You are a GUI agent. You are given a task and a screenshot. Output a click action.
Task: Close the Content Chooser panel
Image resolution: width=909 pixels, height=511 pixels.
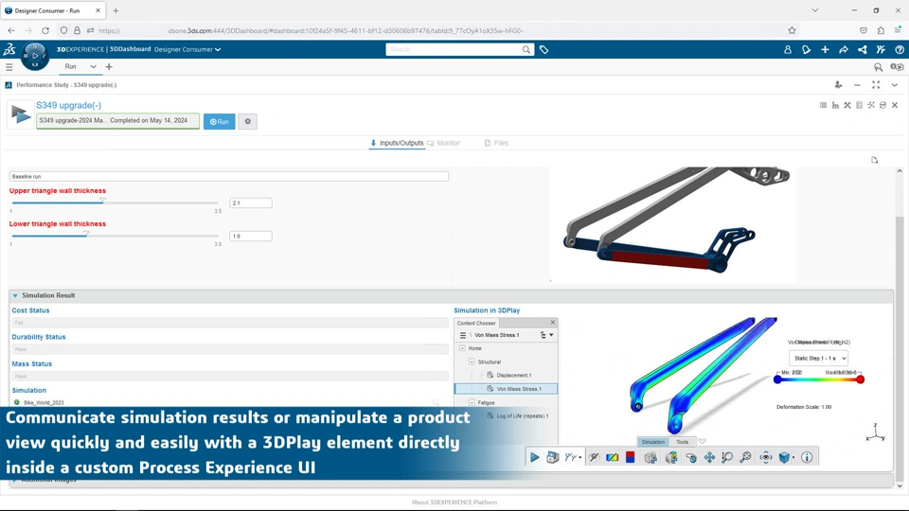click(x=552, y=322)
